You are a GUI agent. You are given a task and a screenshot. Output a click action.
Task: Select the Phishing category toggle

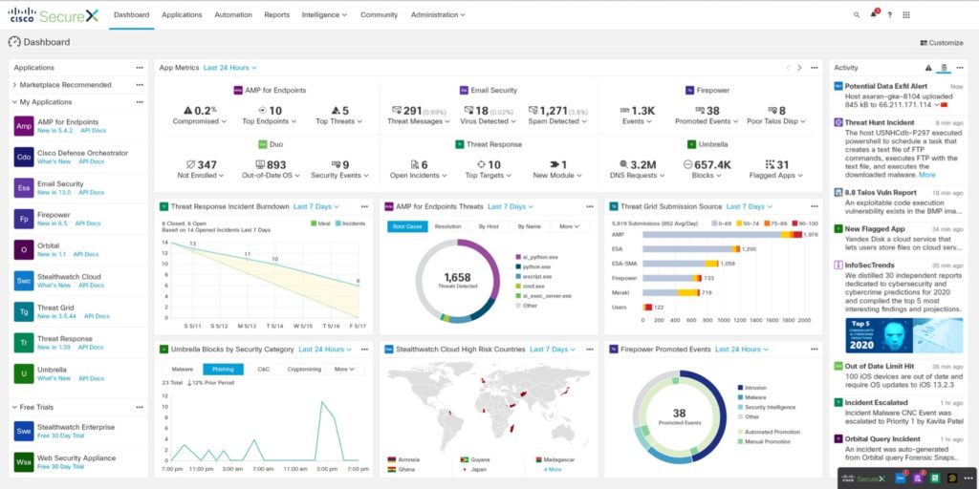pyautogui.click(x=223, y=369)
